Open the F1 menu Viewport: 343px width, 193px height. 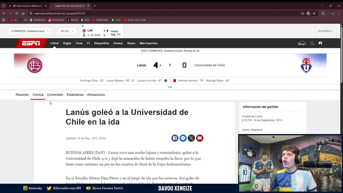point(88,43)
